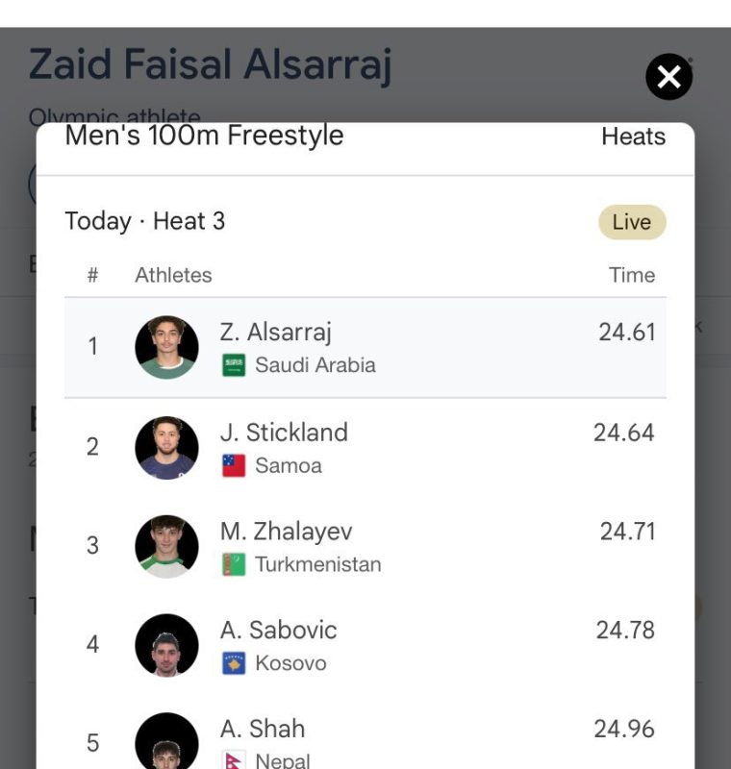Tap the Men's 100m Freestyle title

(x=204, y=135)
